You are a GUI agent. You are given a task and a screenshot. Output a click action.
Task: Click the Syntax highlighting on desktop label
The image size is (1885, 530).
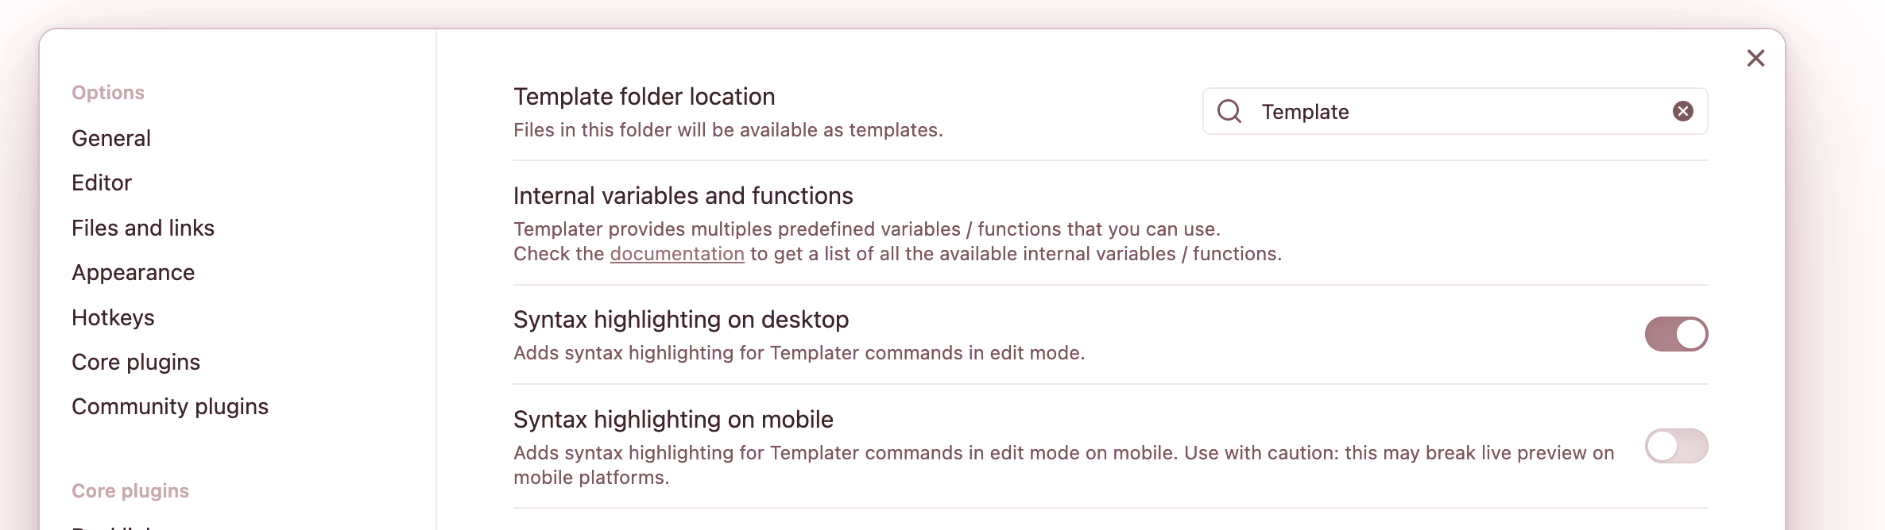click(680, 320)
